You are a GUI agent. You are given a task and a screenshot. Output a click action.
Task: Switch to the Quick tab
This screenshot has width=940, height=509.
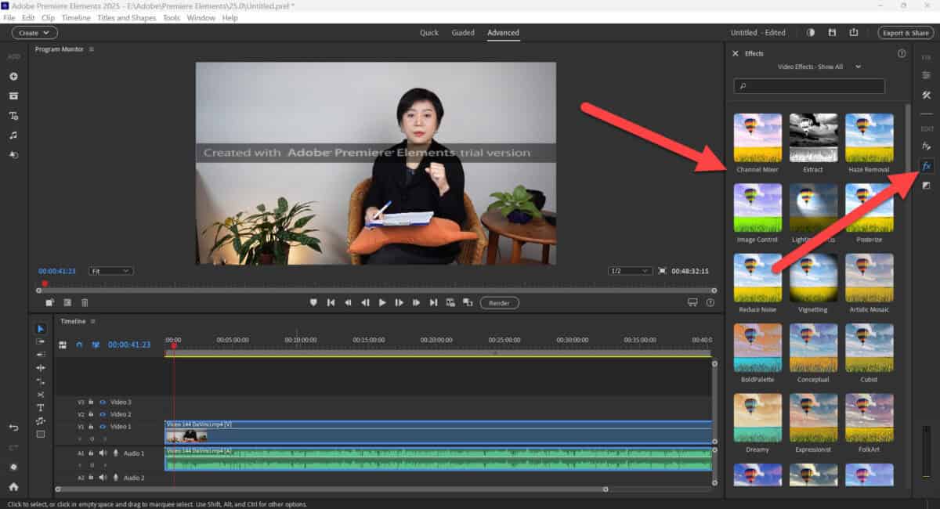(429, 33)
